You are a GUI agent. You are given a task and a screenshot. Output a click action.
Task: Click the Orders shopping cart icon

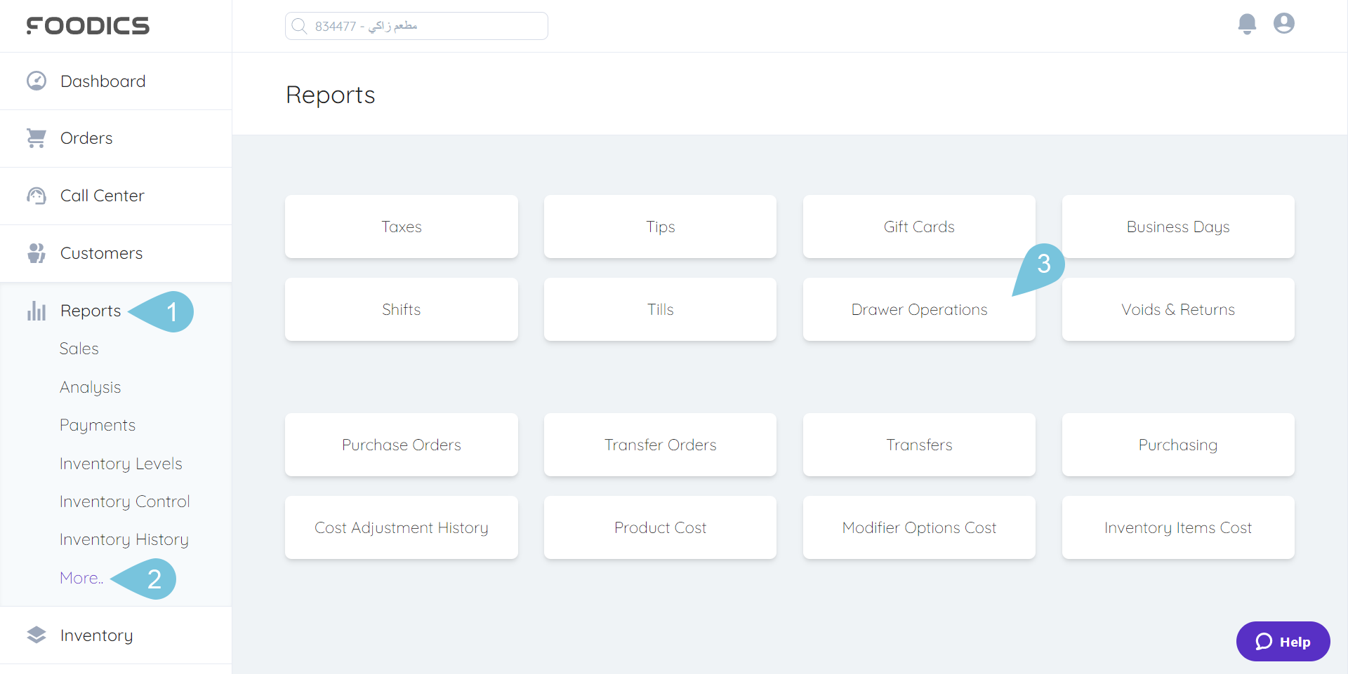click(x=36, y=138)
